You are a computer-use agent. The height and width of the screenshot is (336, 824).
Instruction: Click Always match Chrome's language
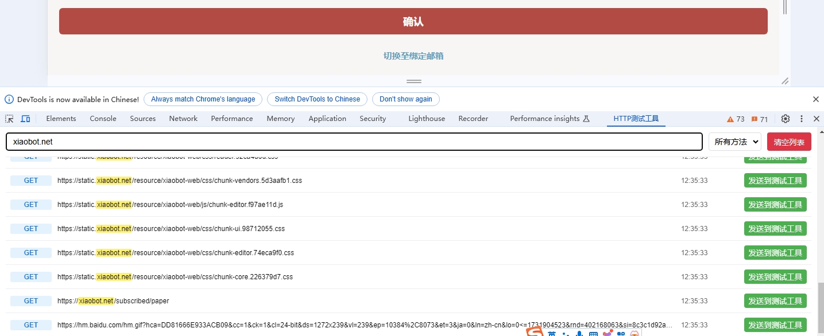[x=203, y=99]
